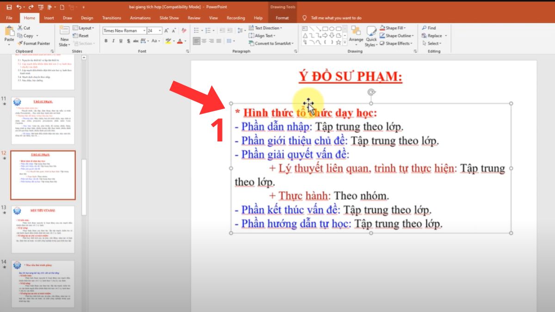Open the Select dropdown
Viewport: 555px width, 312px height.
point(431,43)
